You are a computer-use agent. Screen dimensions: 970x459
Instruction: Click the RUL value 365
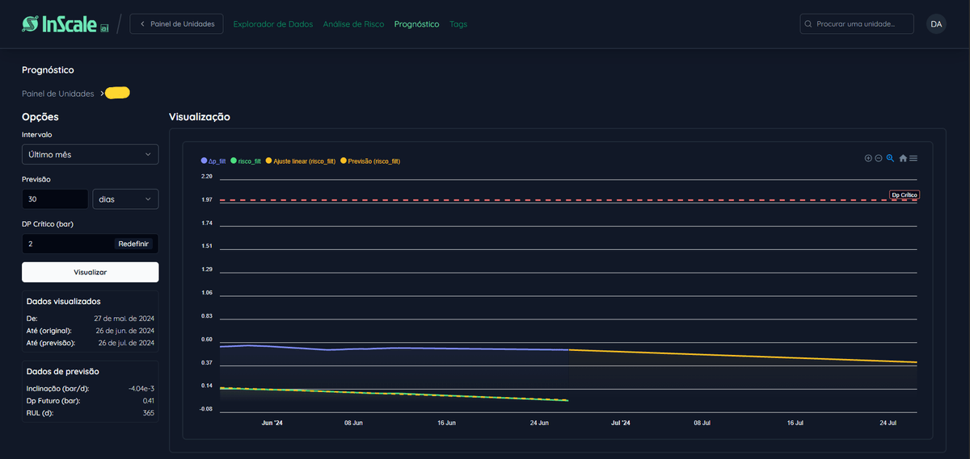point(148,413)
